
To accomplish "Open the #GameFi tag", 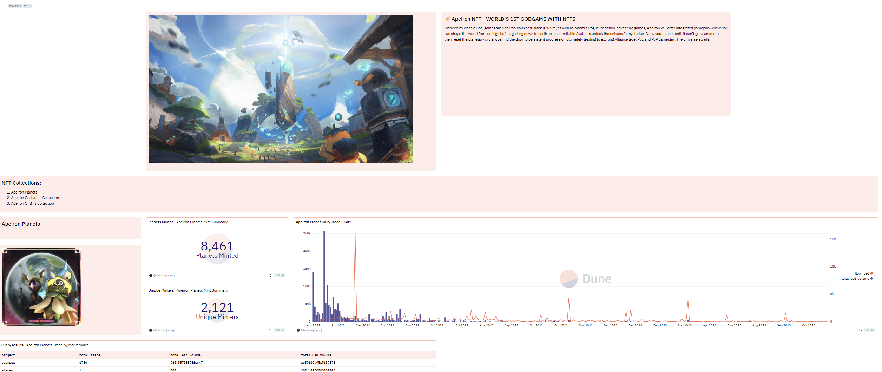I will [15, 6].
